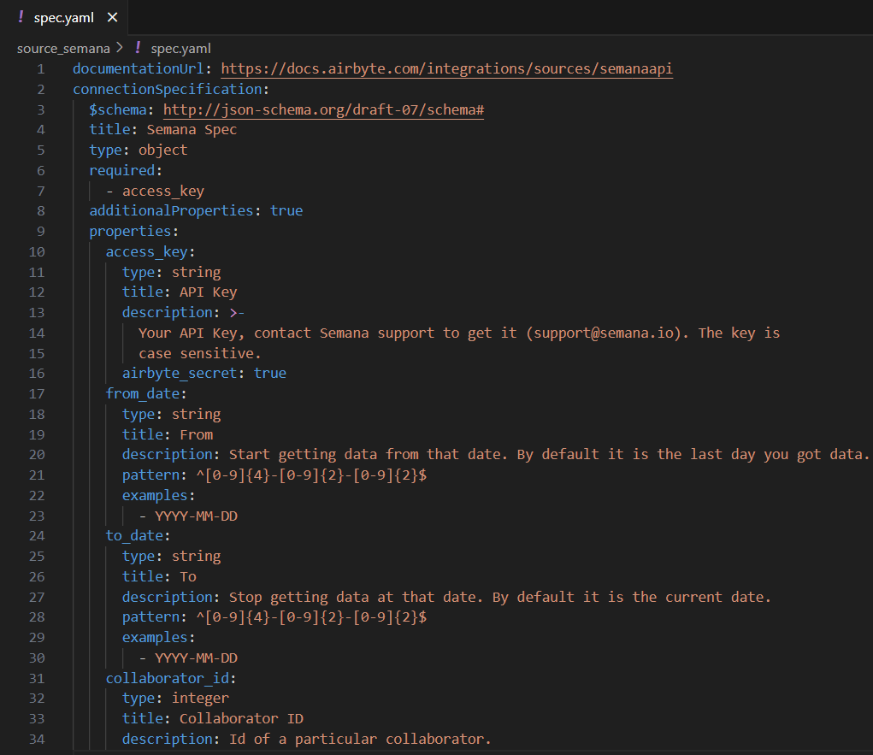Screen dimensions: 873x755
Task: Click the YAML icon in the breadcrumb
Action: [x=137, y=48]
